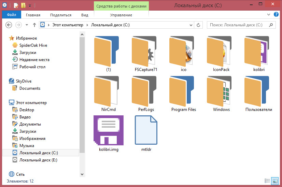
Task: Open Desktop under Этот компьютер
Action: click(x=27, y=110)
